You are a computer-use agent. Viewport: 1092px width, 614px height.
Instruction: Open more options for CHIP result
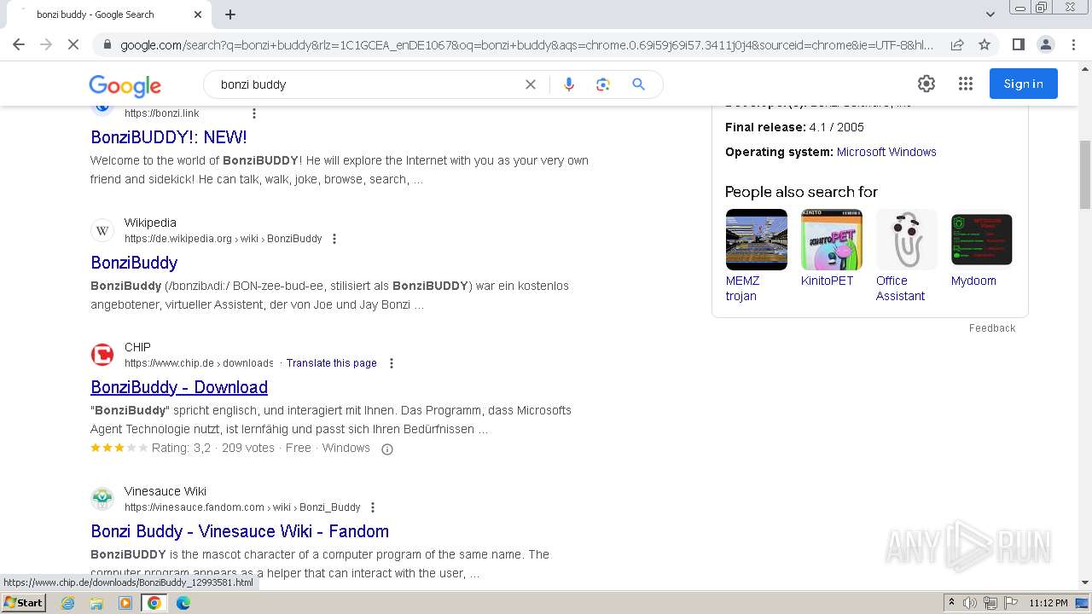[392, 363]
